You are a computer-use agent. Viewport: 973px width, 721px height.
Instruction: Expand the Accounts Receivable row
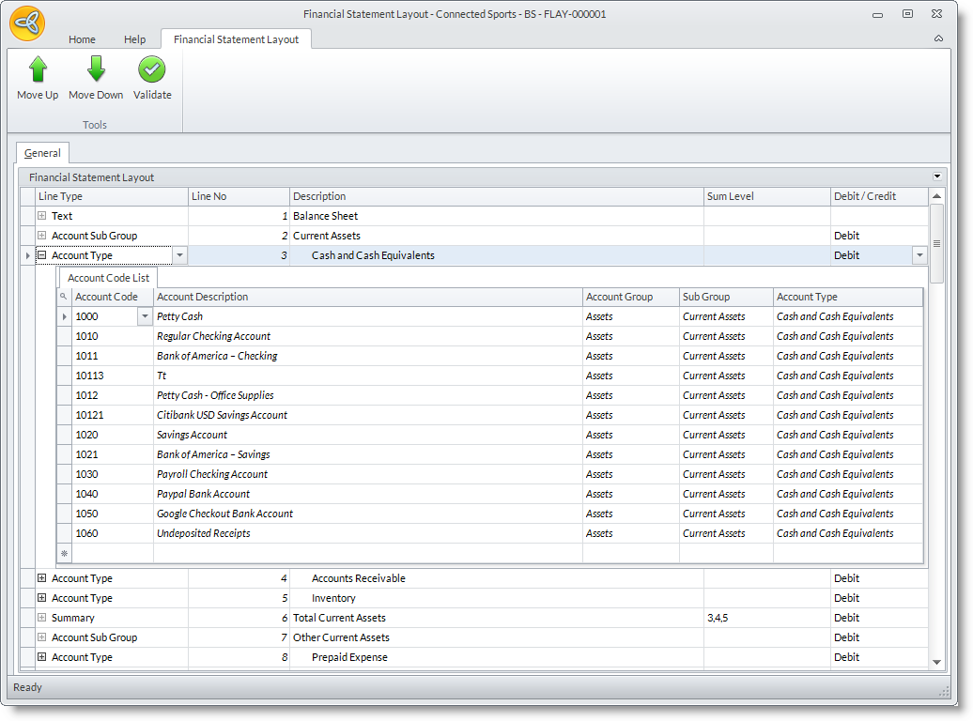point(41,578)
